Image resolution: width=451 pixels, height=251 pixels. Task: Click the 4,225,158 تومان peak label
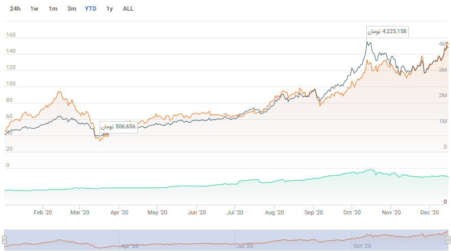pyautogui.click(x=387, y=32)
